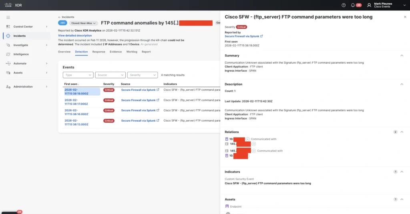The image size is (410, 214).
Task: Expand the Automate chevron
Action: 46,64
